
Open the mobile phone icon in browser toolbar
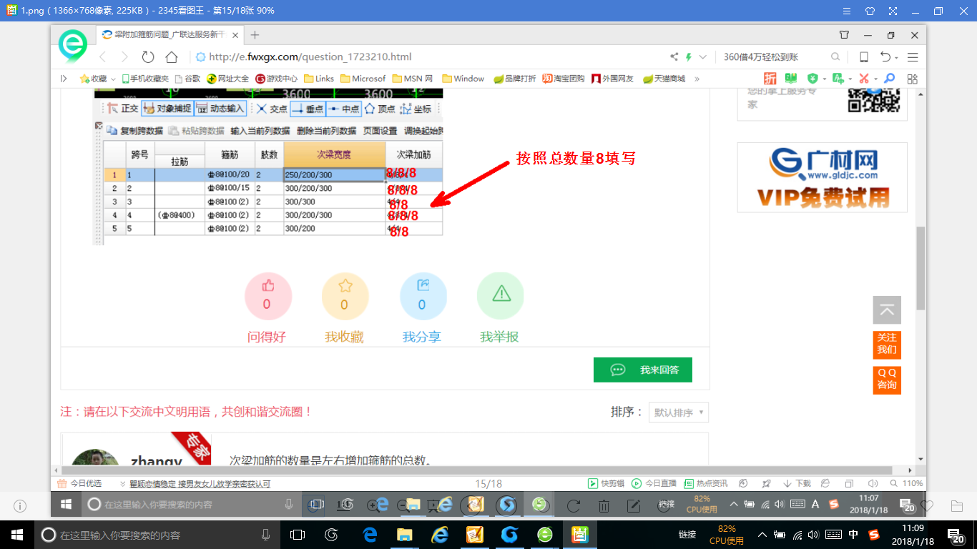tap(863, 57)
